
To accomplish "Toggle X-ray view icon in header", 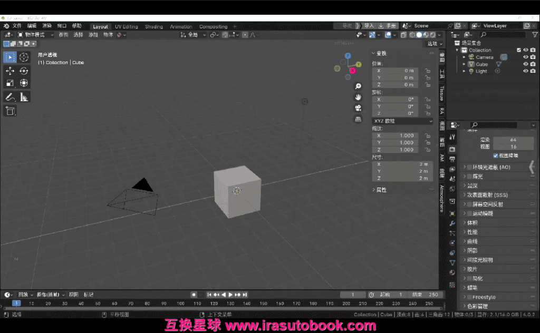I will point(403,35).
